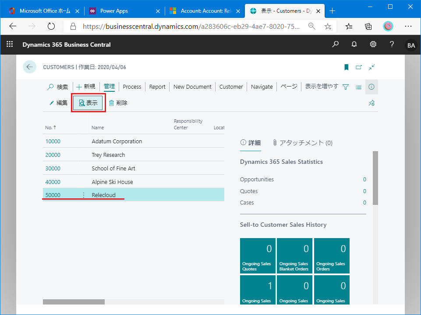This screenshot has width=421, height=315.
Task: Switch to the アタッチメント (0) tab
Action: click(302, 143)
